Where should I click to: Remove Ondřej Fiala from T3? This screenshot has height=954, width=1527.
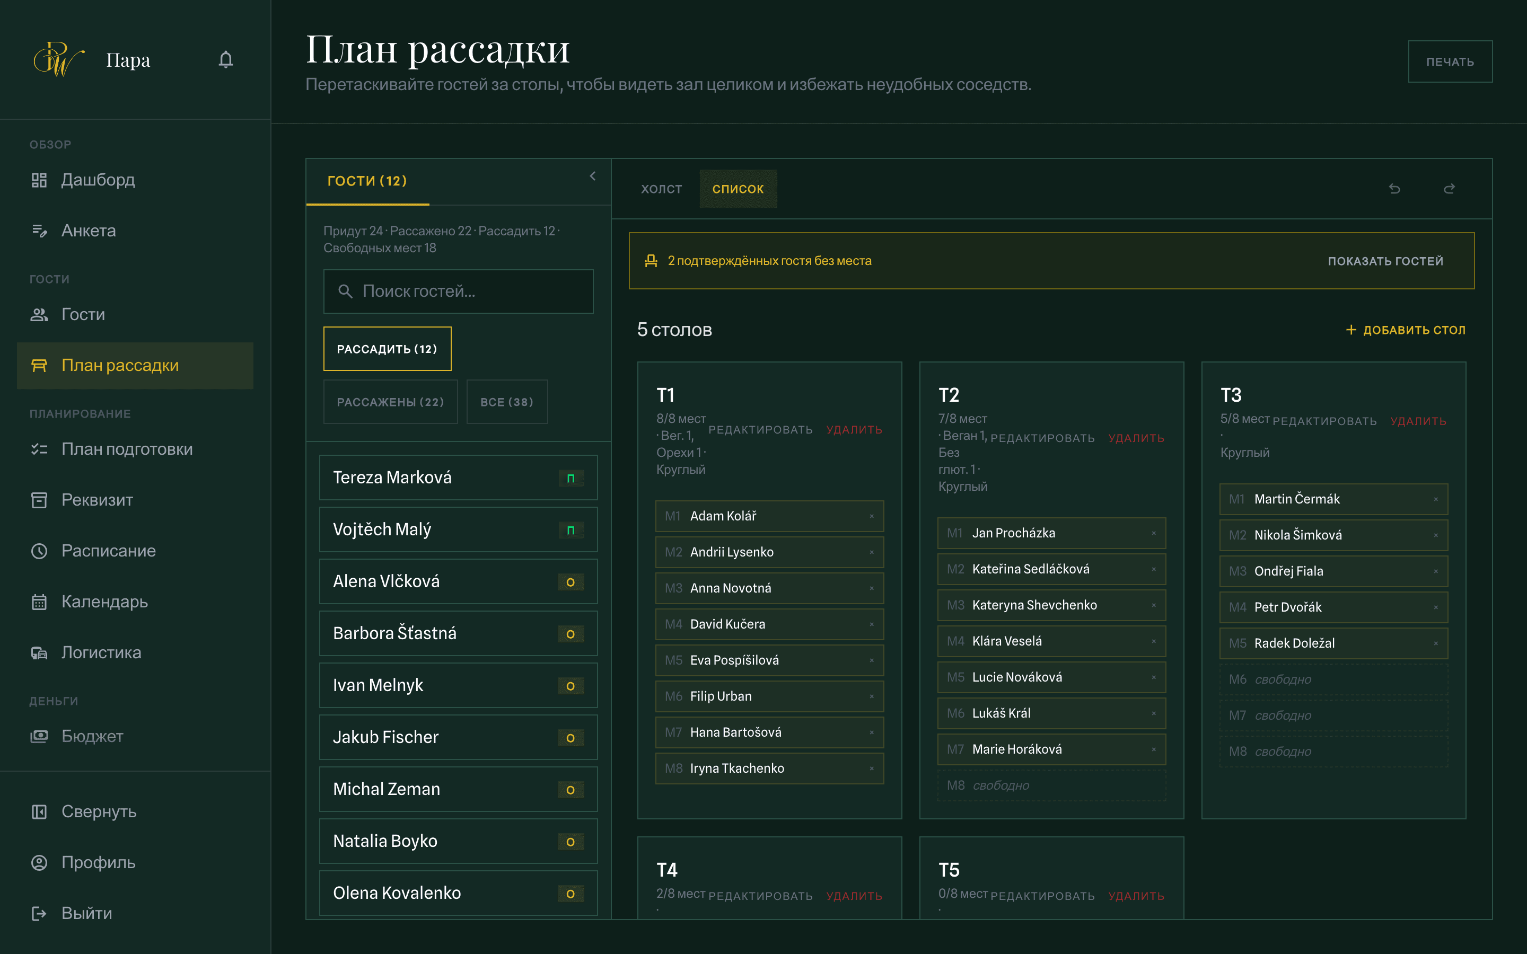pos(1435,571)
